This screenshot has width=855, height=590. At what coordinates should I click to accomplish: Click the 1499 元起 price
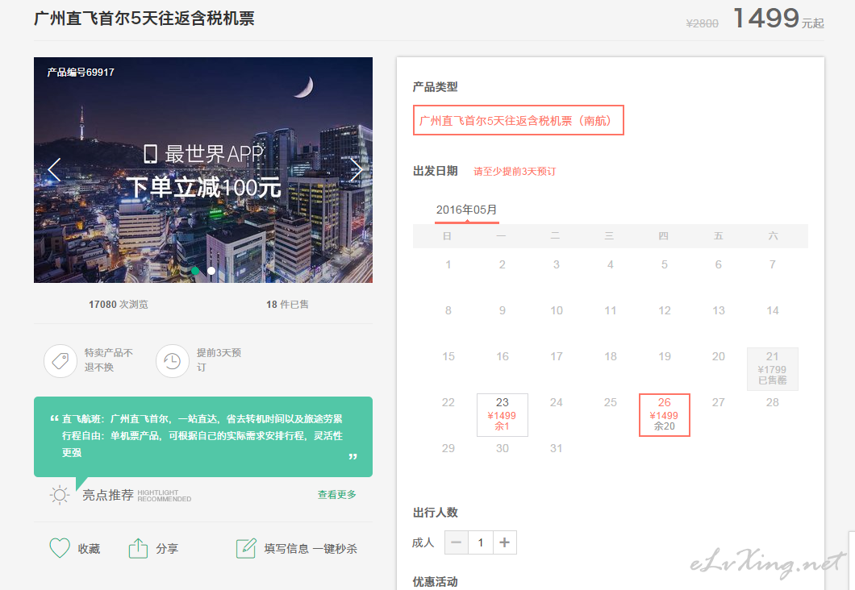778,18
